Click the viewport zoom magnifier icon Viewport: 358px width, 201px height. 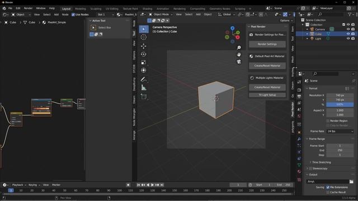[239, 47]
